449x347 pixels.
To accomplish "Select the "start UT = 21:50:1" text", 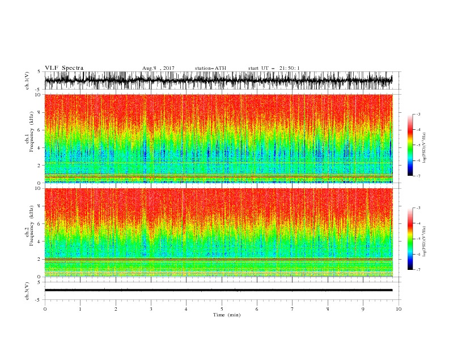I will tap(273, 68).
